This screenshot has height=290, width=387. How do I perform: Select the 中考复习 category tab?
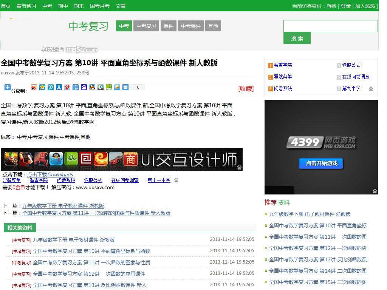[146, 26]
